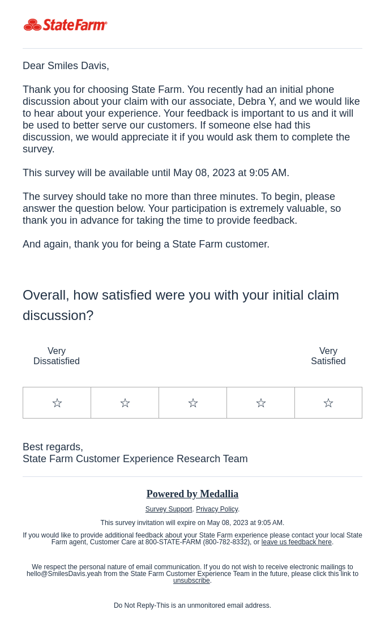This screenshot has width=385, height=627.
Task: Click the Very Dissatisfied column label
Action: (x=57, y=356)
